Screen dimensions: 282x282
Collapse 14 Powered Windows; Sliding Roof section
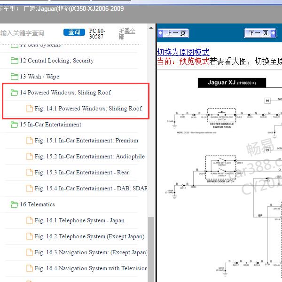tap(65, 93)
